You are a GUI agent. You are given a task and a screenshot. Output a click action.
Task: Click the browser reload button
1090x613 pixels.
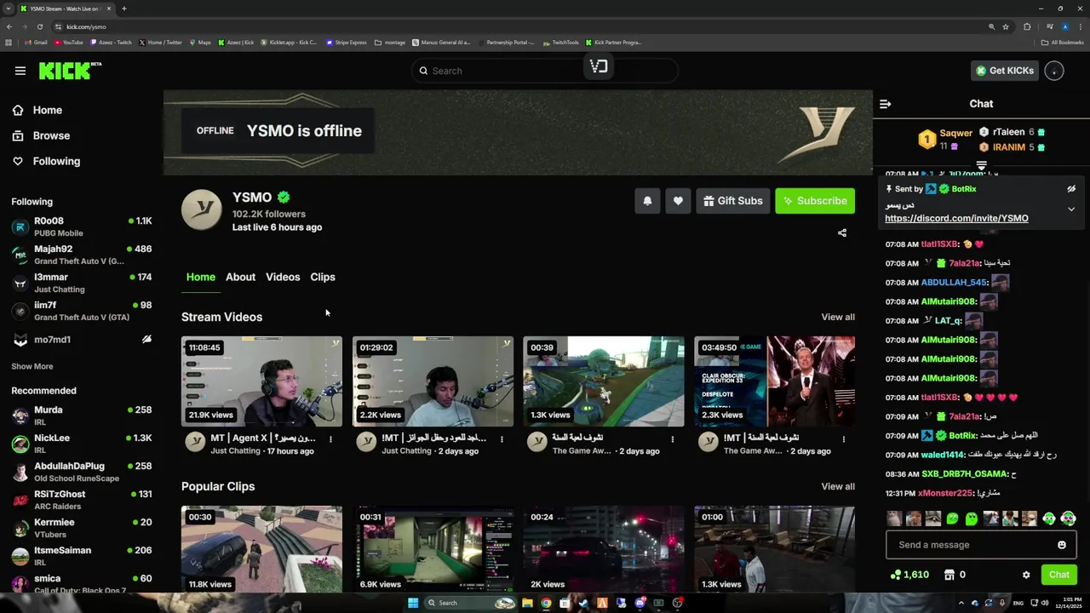(x=39, y=26)
